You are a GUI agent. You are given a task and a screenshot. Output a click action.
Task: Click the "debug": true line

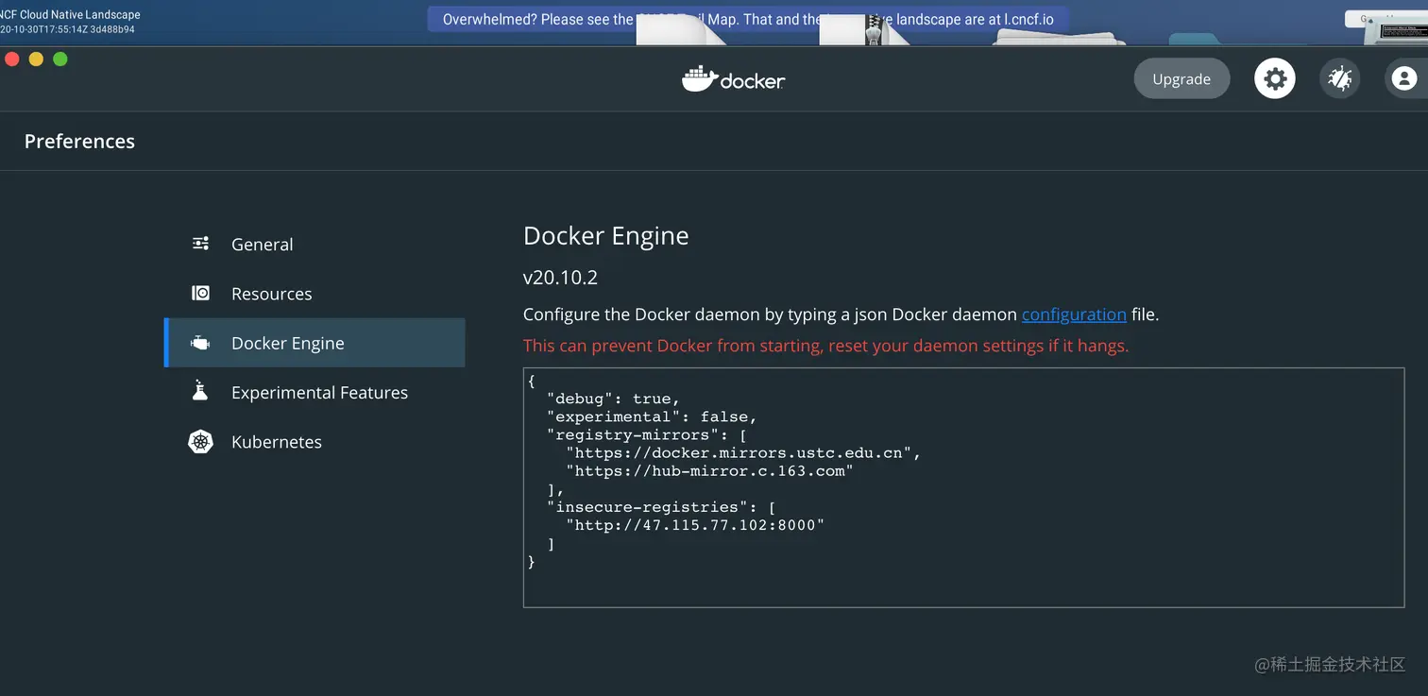pos(613,399)
